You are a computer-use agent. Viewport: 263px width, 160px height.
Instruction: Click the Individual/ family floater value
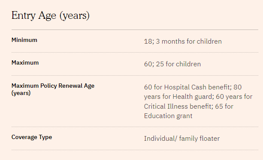(182, 139)
